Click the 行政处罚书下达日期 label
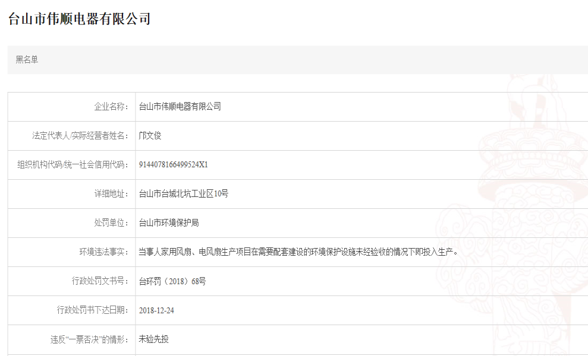588x356 pixels. 92,310
